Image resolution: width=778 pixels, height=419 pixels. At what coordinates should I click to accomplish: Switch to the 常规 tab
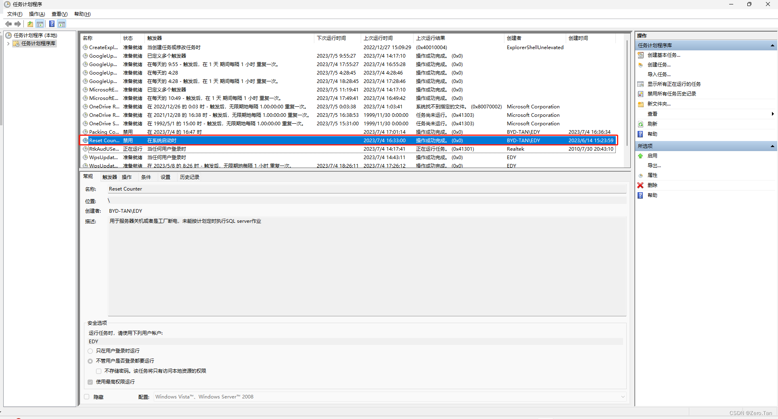click(x=88, y=176)
